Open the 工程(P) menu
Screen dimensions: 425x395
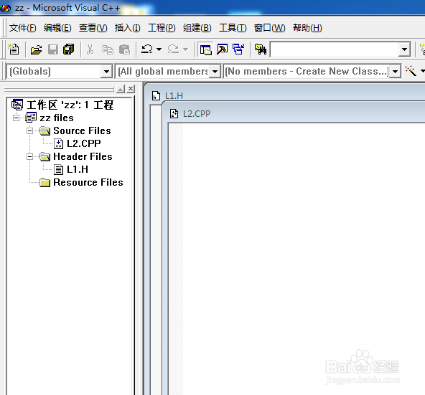click(162, 28)
